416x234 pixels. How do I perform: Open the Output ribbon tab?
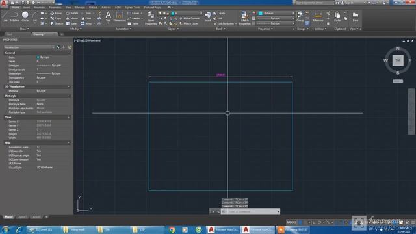pyautogui.click(x=93, y=8)
